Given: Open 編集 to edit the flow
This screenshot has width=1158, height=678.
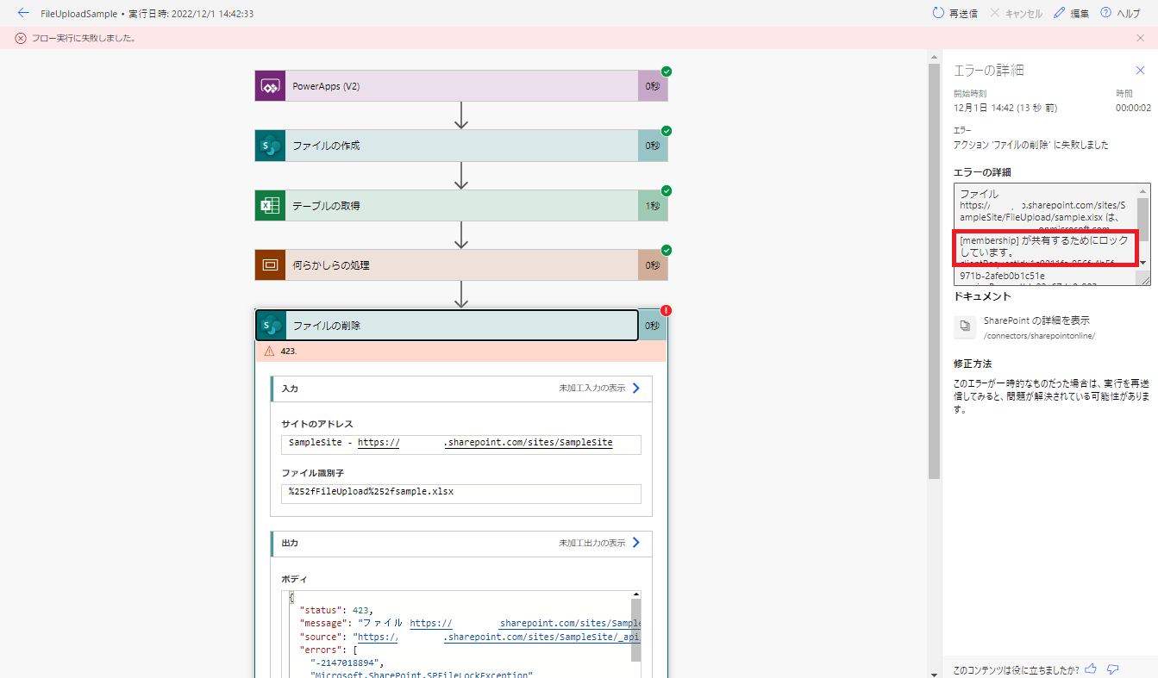Looking at the screenshot, I should 1071,14.
